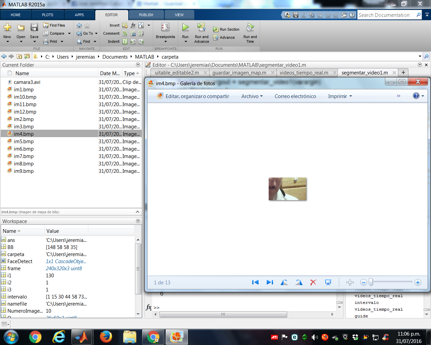Click the New file icon
This screenshot has width=431, height=345.
click(7, 28)
